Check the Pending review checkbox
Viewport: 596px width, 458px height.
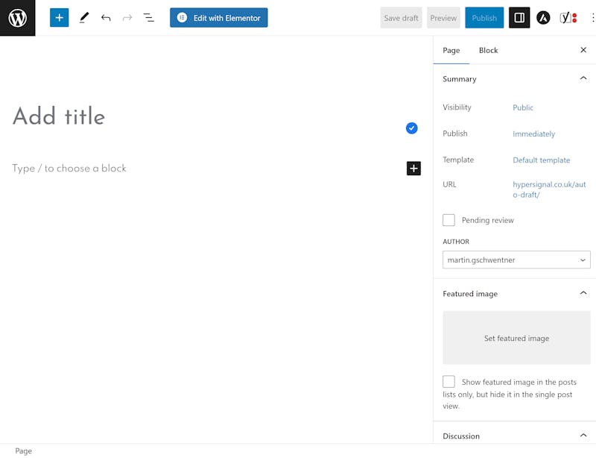448,220
